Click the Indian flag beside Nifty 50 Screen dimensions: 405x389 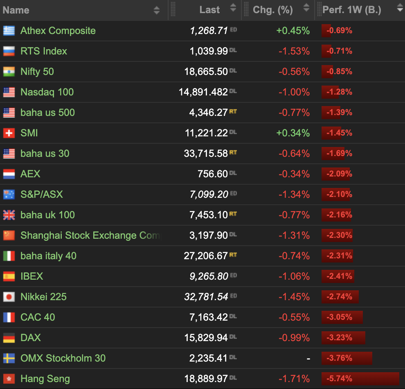9,72
